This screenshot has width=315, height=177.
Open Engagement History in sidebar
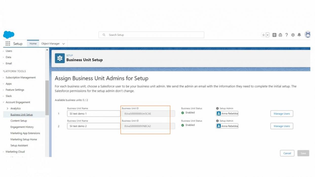pos(22,127)
